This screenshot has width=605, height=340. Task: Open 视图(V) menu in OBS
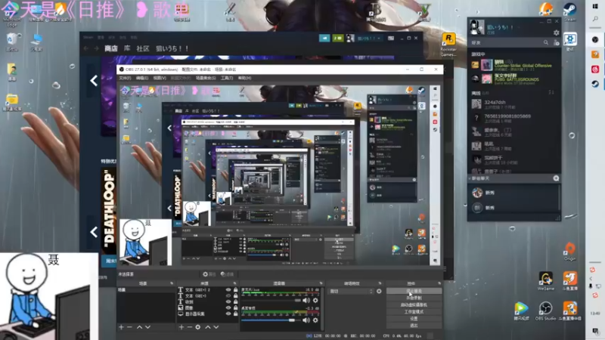160,78
